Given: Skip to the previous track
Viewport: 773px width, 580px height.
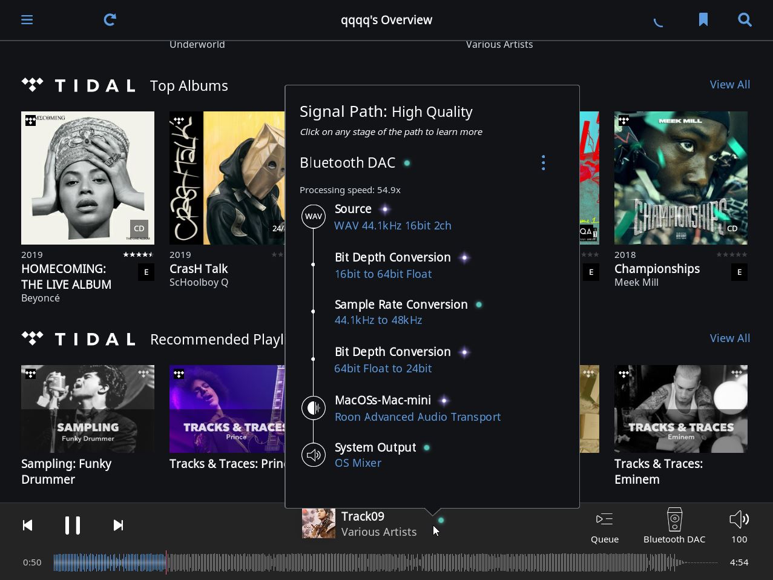Looking at the screenshot, I should tap(27, 525).
